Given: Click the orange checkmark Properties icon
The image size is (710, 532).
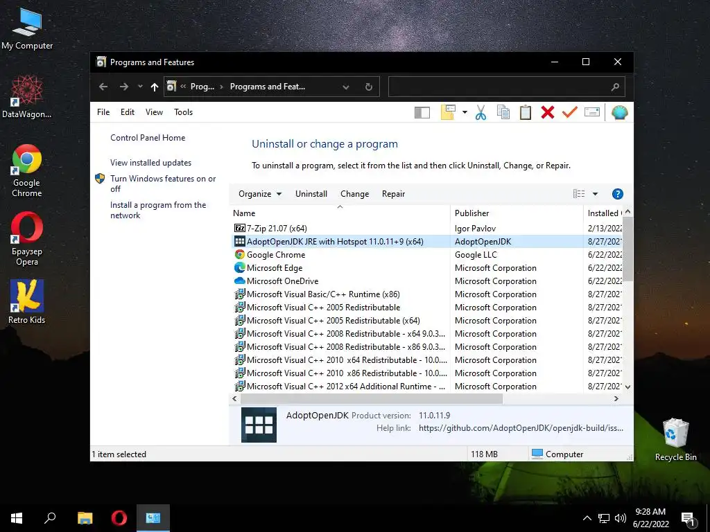Looking at the screenshot, I should [570, 112].
